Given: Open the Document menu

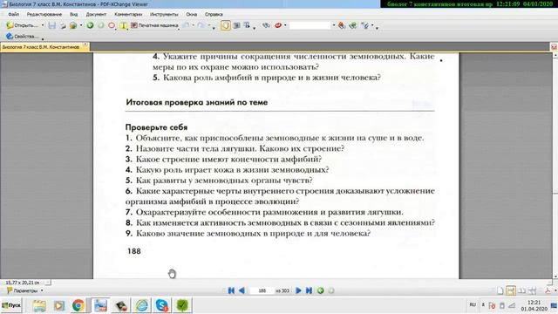Looking at the screenshot, I should coord(96,14).
